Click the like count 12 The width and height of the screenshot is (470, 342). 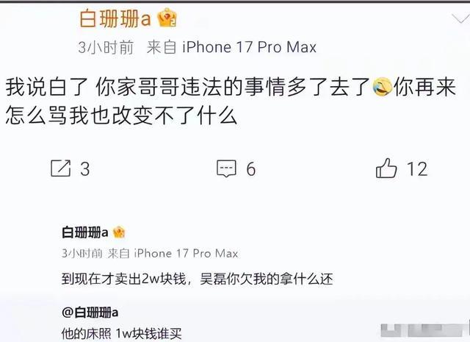tap(417, 168)
